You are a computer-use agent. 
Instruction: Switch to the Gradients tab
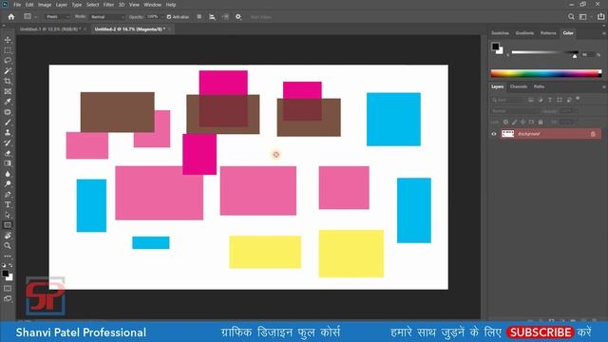click(x=524, y=33)
